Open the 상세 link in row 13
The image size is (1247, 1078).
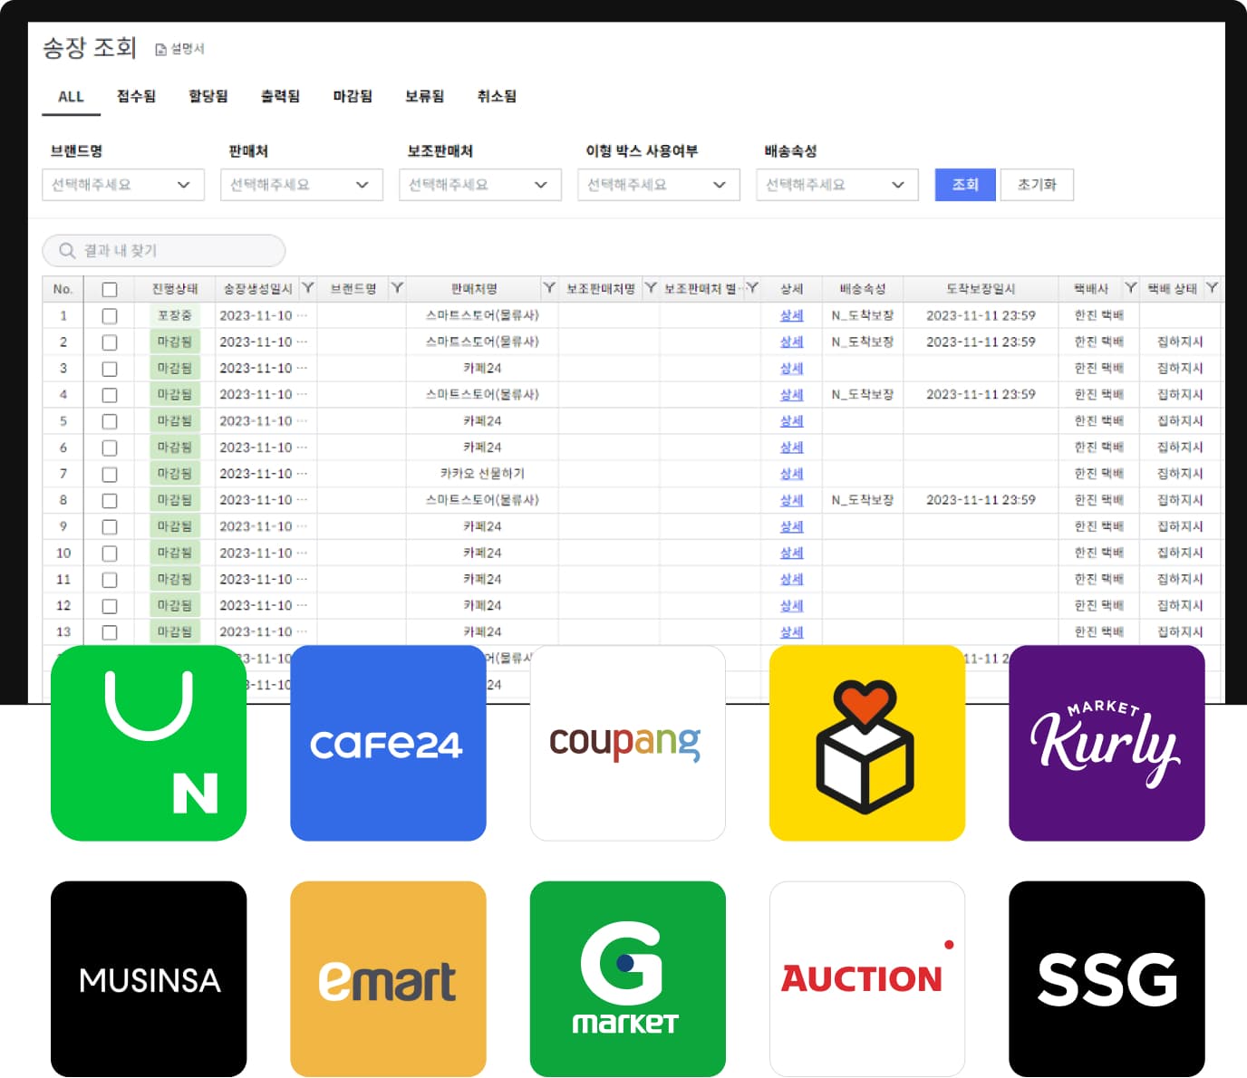click(x=791, y=631)
